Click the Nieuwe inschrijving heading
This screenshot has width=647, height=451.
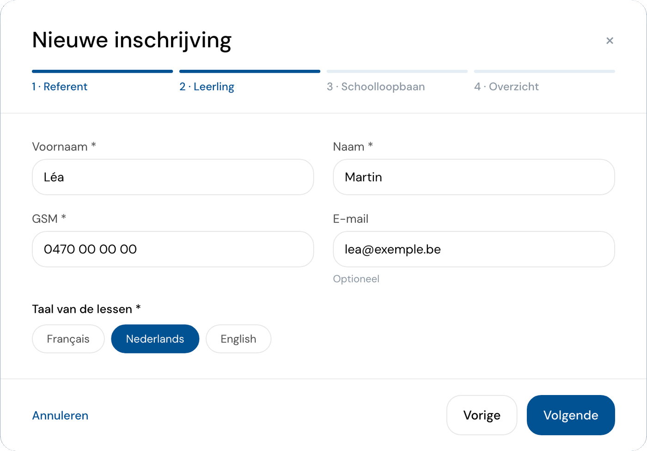132,41
